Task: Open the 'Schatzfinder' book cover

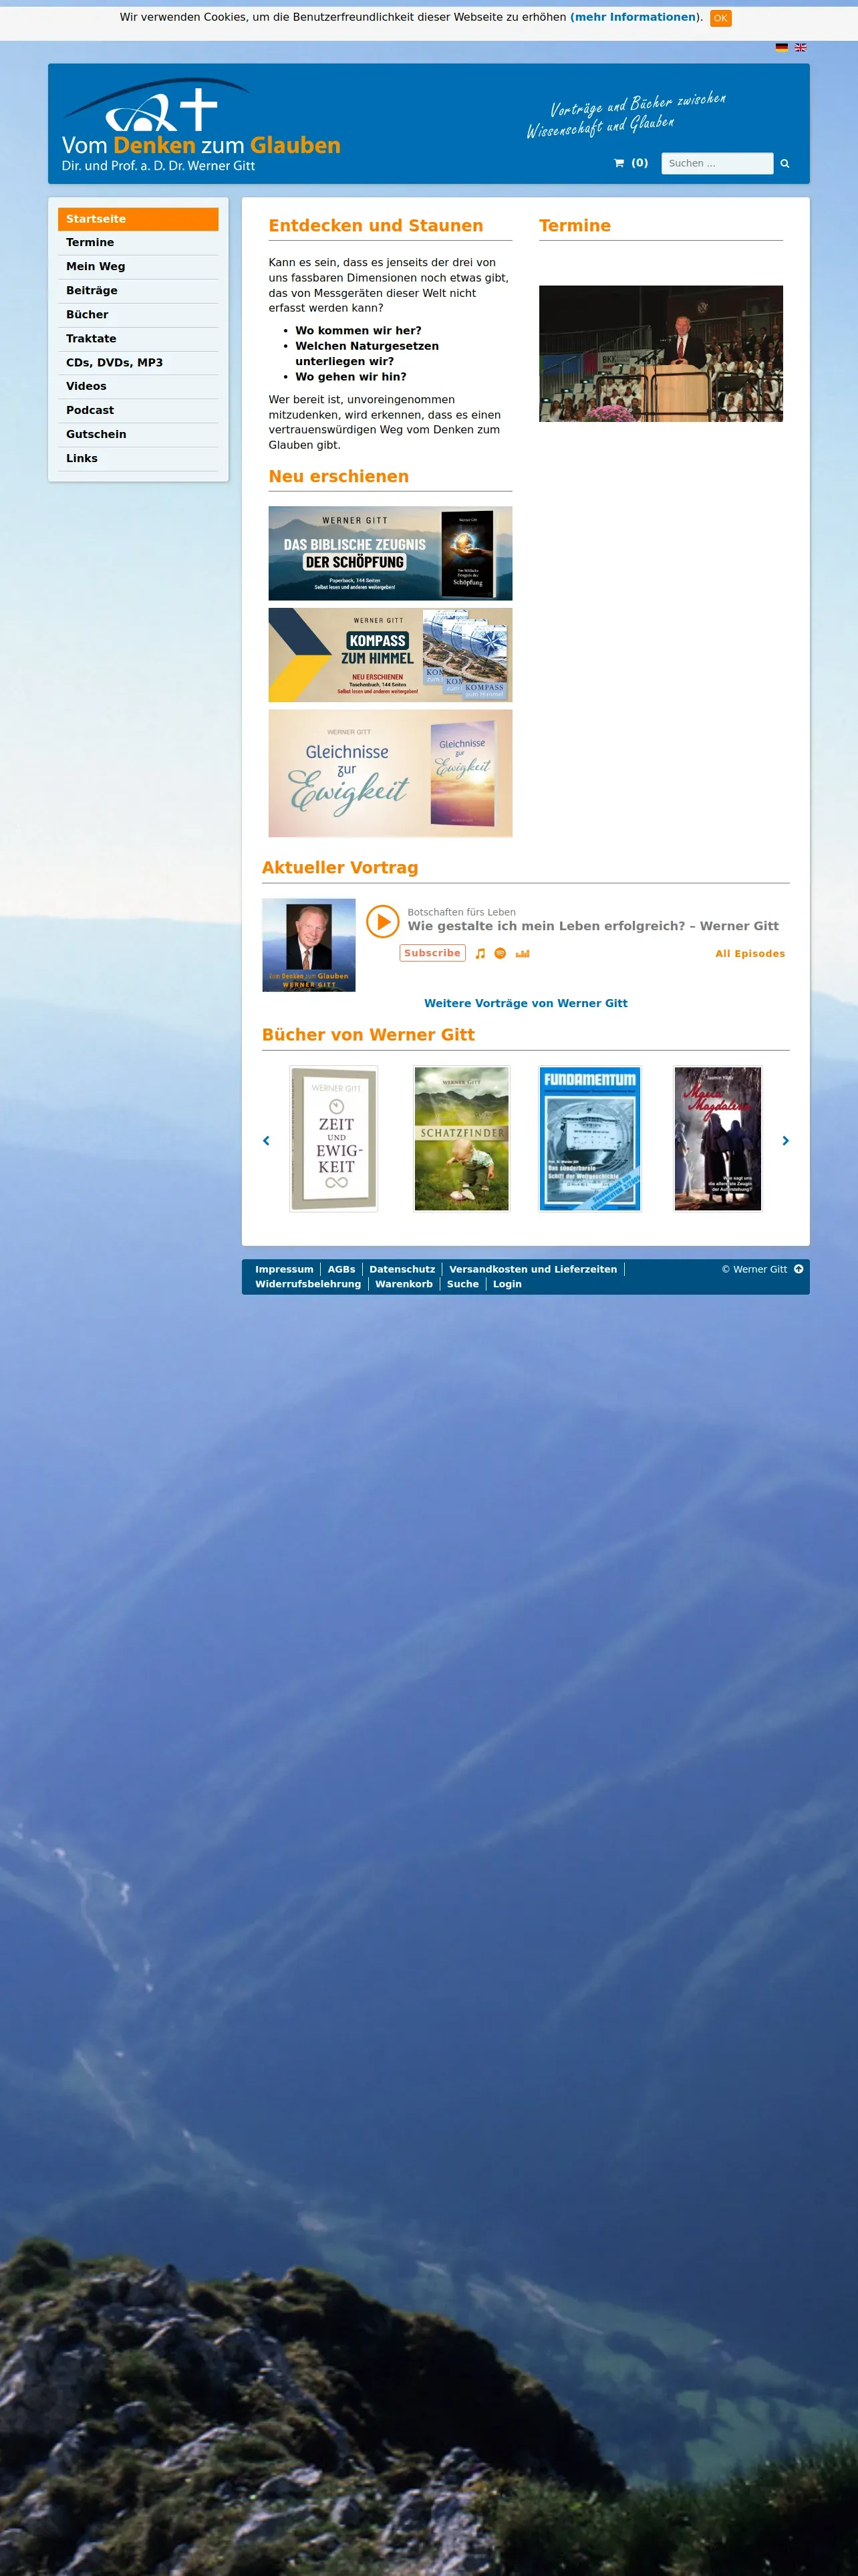Action: (462, 1139)
